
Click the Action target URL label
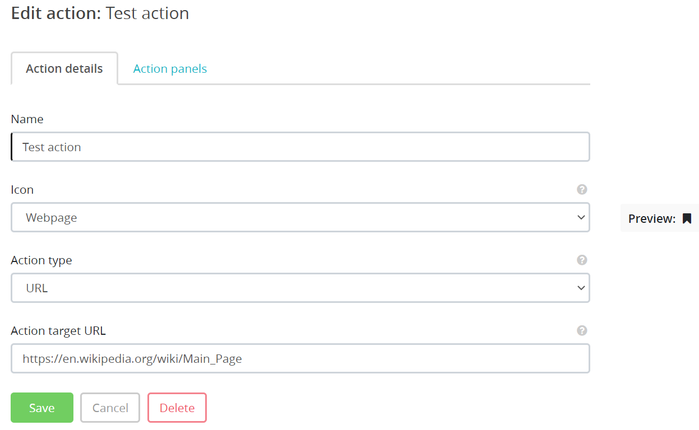coord(58,331)
